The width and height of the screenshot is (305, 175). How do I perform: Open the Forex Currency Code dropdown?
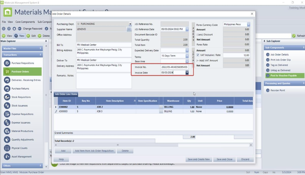[248, 24]
